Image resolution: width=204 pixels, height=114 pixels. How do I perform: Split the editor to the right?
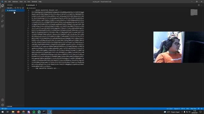click(x=199, y=5)
